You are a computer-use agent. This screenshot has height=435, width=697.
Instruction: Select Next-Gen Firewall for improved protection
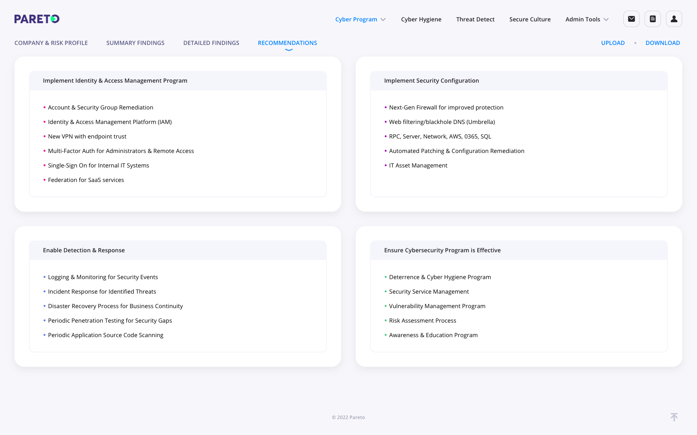coord(446,107)
